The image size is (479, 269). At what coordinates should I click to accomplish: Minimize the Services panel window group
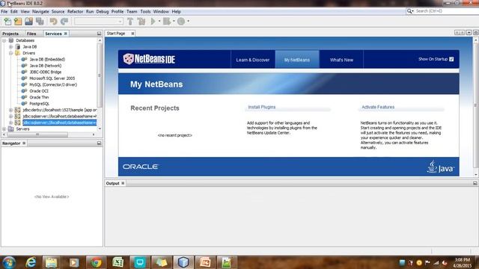tap(99, 34)
